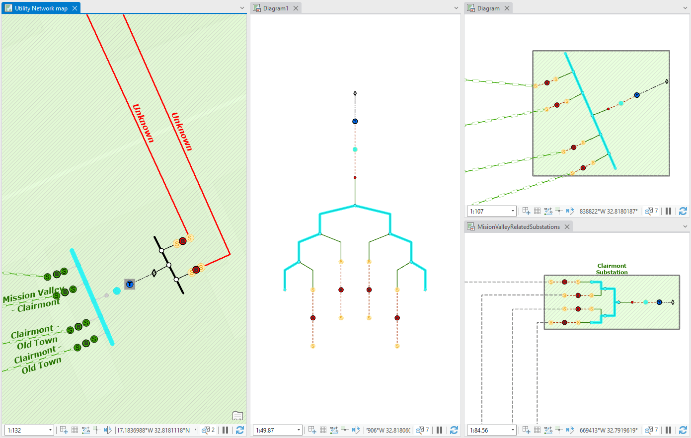Open the map grid icon in Diagram1 status bar
Viewport: 691px width, 438px height.
pos(323,430)
